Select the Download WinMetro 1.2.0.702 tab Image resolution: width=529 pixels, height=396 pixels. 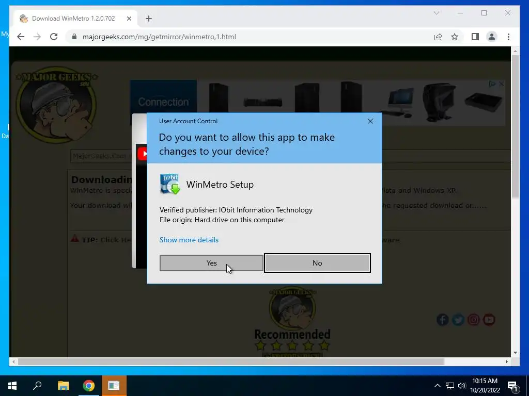pos(73,19)
